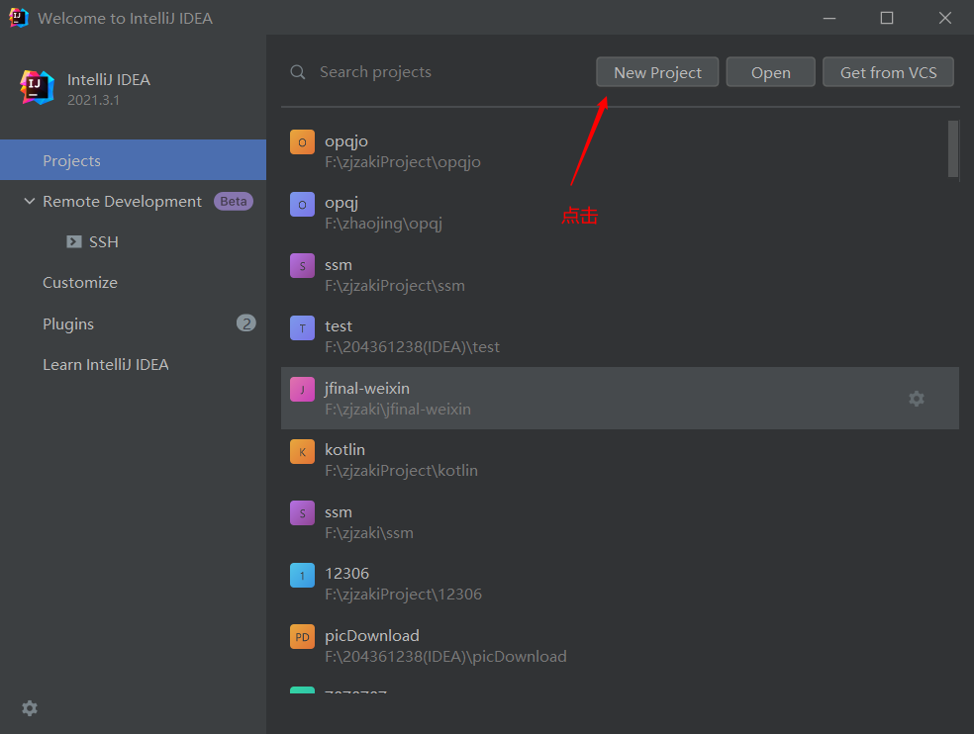Screen dimensions: 974x734
Task: Close the Welcome to IntelliJ IDEA window
Action: pyautogui.click(x=945, y=18)
